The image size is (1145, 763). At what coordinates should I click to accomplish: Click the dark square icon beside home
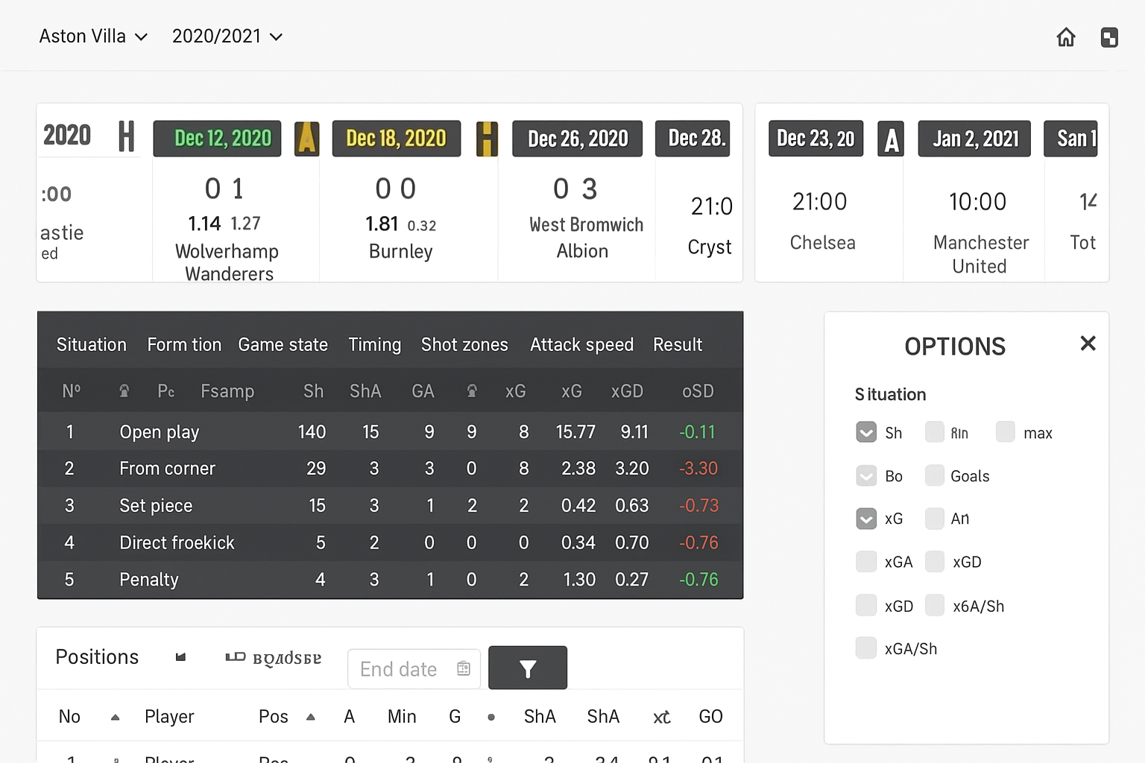pos(1109,37)
